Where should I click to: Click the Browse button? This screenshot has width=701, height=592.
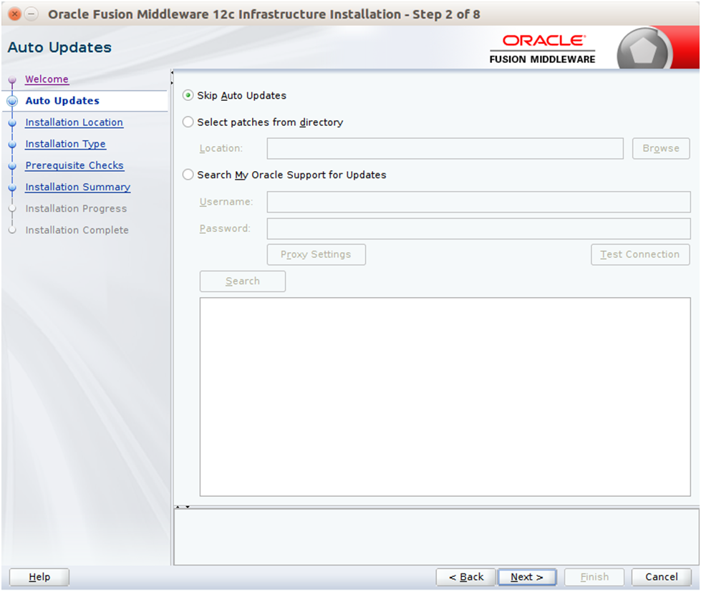[x=661, y=148]
